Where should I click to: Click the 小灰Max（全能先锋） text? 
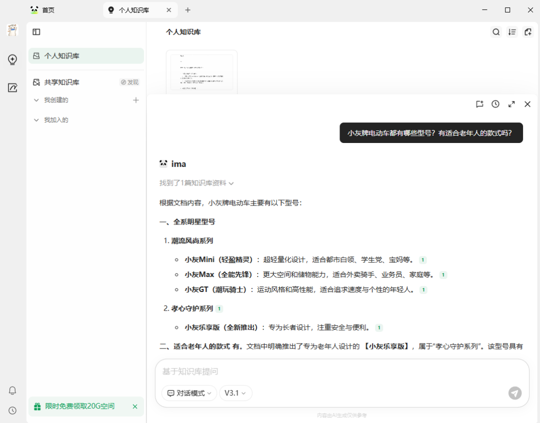[218, 274]
